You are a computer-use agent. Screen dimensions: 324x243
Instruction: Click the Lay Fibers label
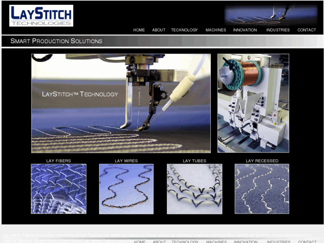pyautogui.click(x=58, y=161)
